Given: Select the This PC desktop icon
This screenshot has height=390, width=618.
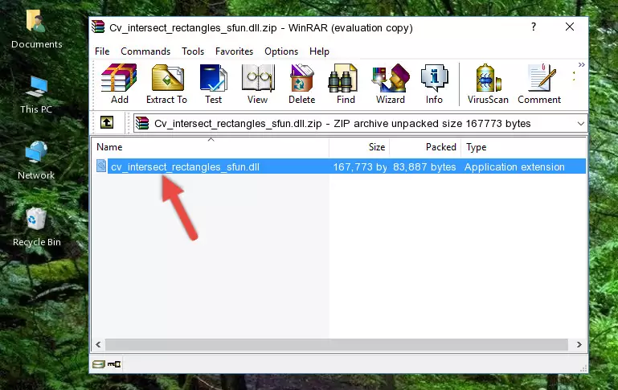Looking at the screenshot, I should (36, 95).
